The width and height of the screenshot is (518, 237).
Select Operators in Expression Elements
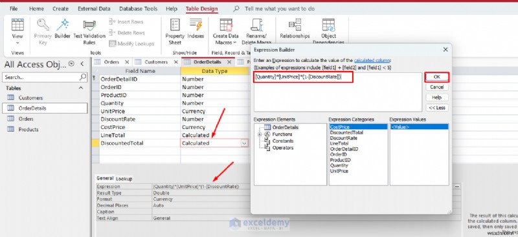(283, 148)
